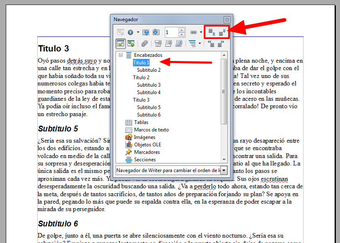Viewport: 340px width, 243px height.
Task: Select Titulo 1 in the Navigator
Action: click(141, 63)
